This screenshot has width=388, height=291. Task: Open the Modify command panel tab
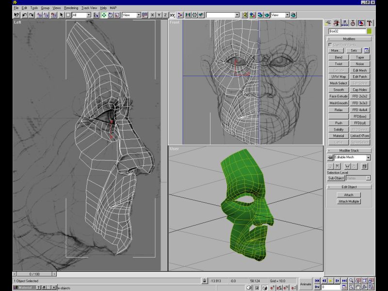(336, 22)
